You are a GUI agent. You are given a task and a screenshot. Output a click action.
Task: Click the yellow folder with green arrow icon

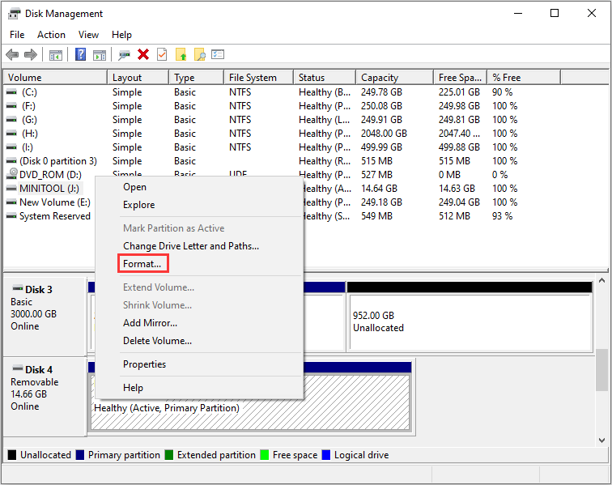(181, 54)
